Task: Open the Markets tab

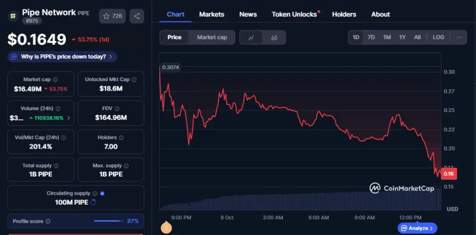Action: [212, 14]
